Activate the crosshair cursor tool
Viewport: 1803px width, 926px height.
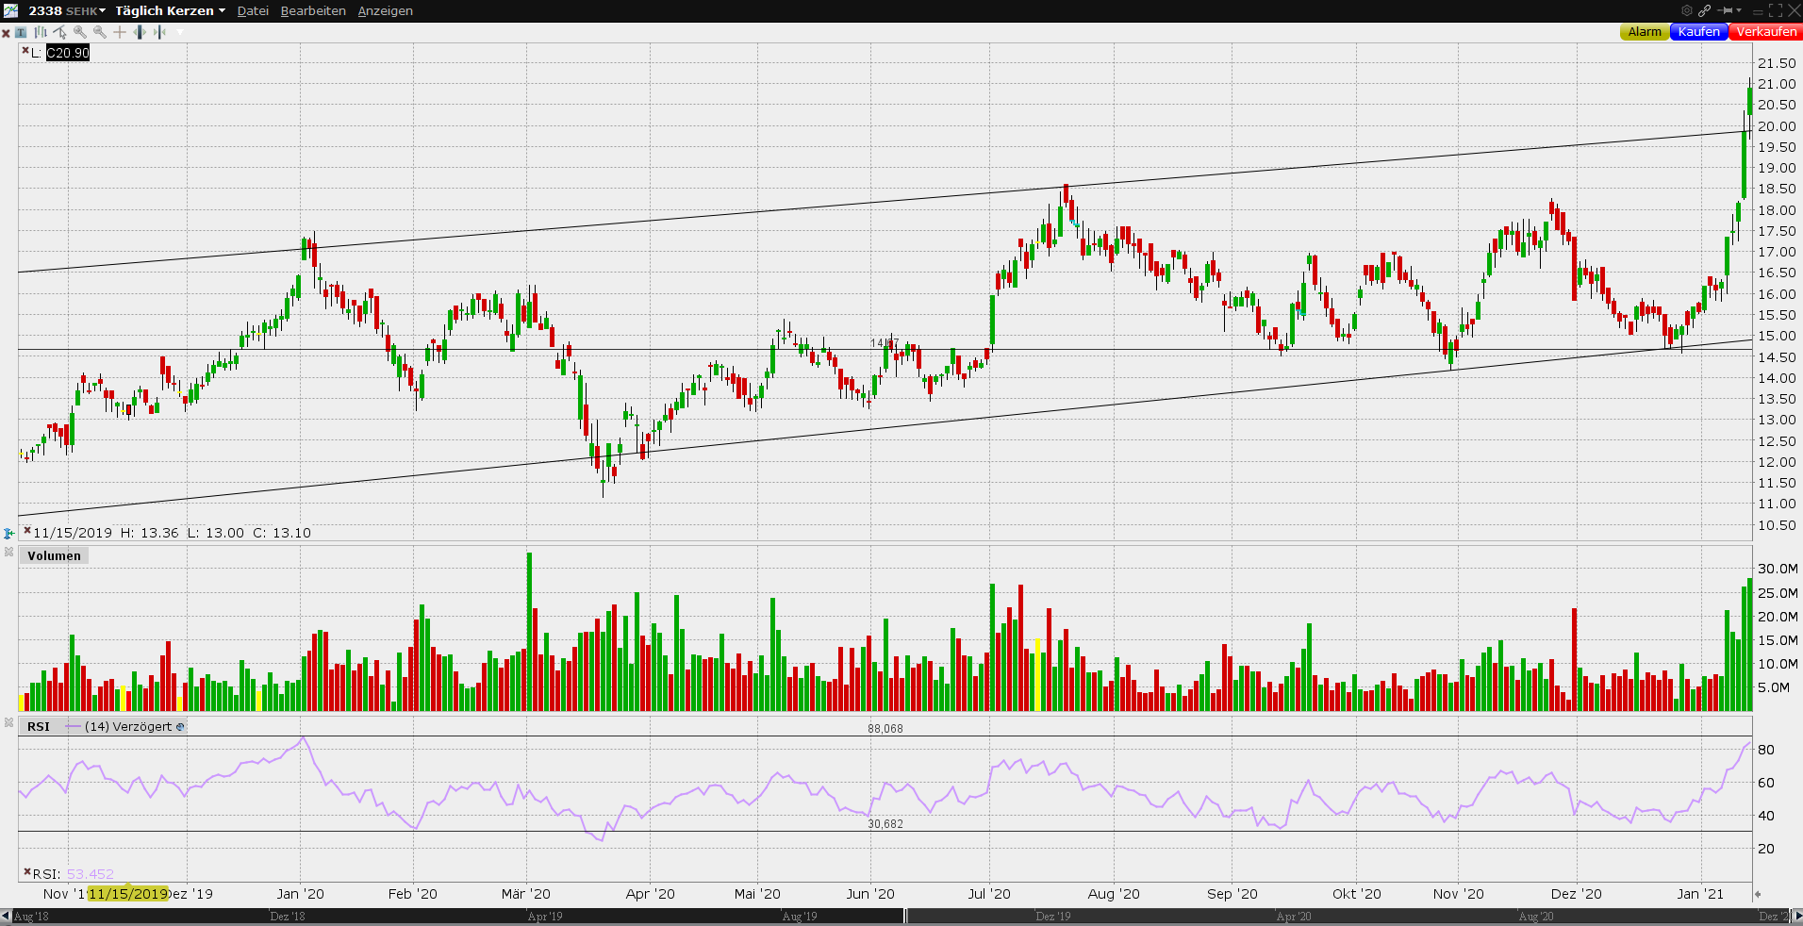pyautogui.click(x=120, y=32)
